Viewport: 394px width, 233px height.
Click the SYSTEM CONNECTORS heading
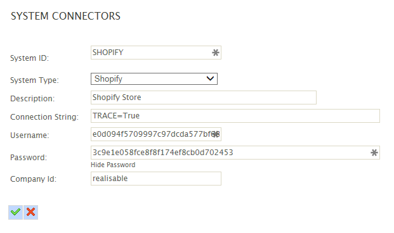coord(65,16)
